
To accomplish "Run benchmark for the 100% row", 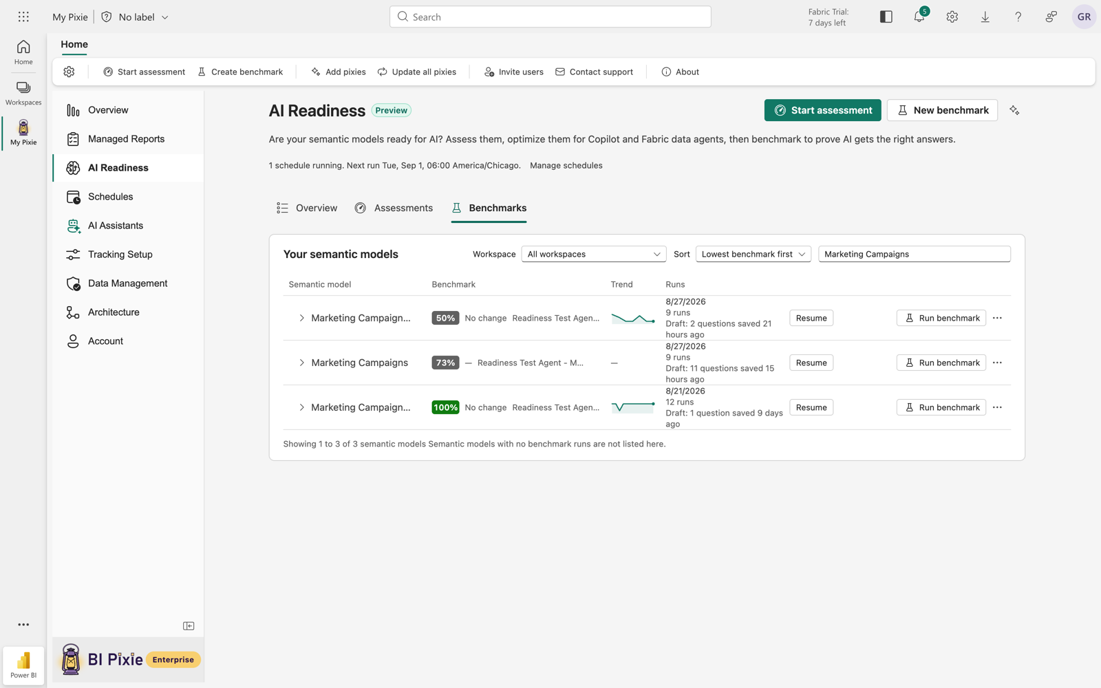I will (x=941, y=407).
